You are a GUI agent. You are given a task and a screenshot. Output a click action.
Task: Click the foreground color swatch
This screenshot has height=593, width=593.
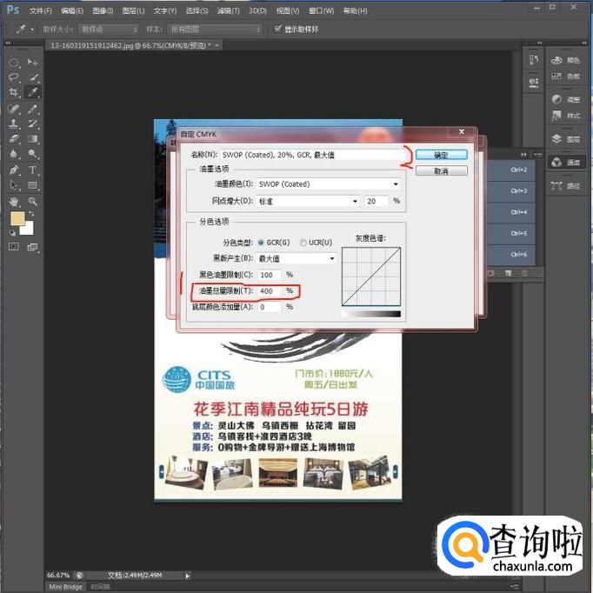click(x=17, y=218)
